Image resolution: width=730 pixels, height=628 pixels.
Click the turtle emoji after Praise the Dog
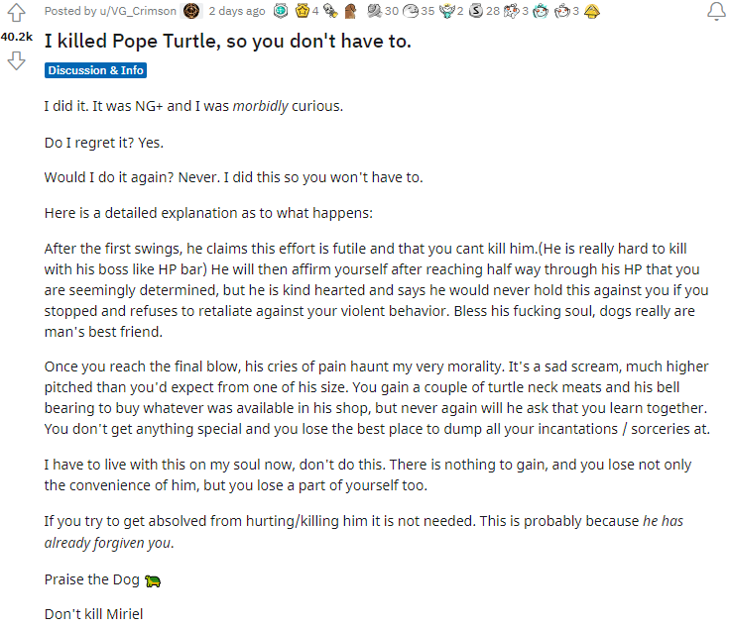tap(153, 581)
